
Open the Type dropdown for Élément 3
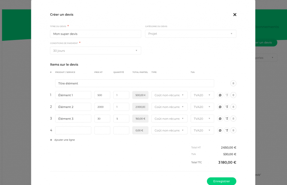click(169, 119)
